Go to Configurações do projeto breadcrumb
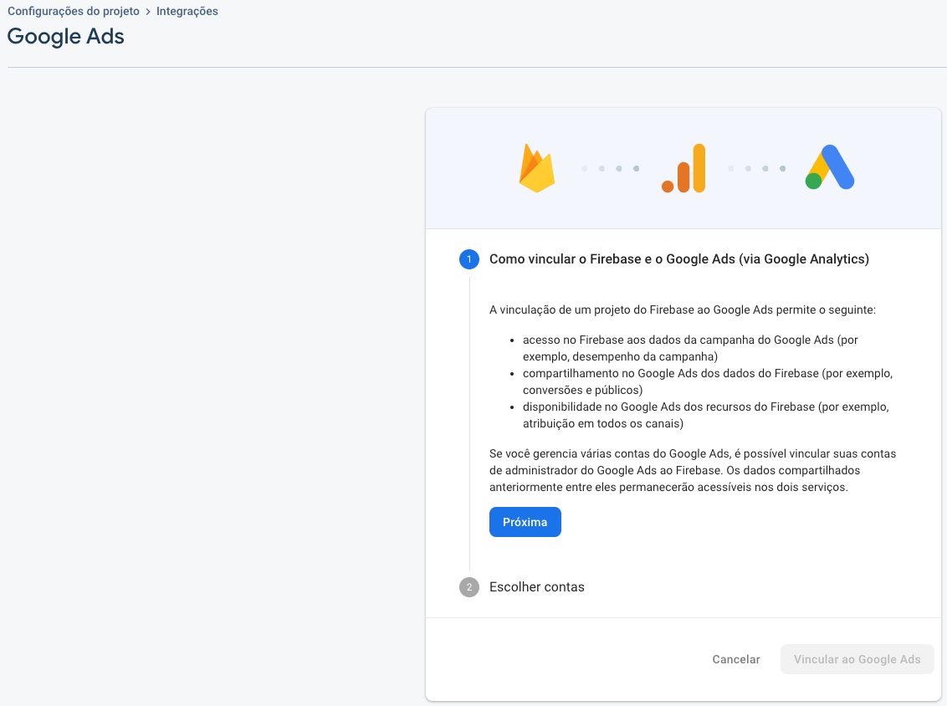The image size is (947, 706). (x=74, y=12)
